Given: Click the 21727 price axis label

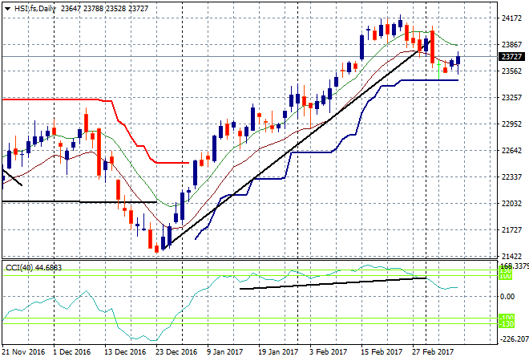Looking at the screenshot, I should point(511,230).
